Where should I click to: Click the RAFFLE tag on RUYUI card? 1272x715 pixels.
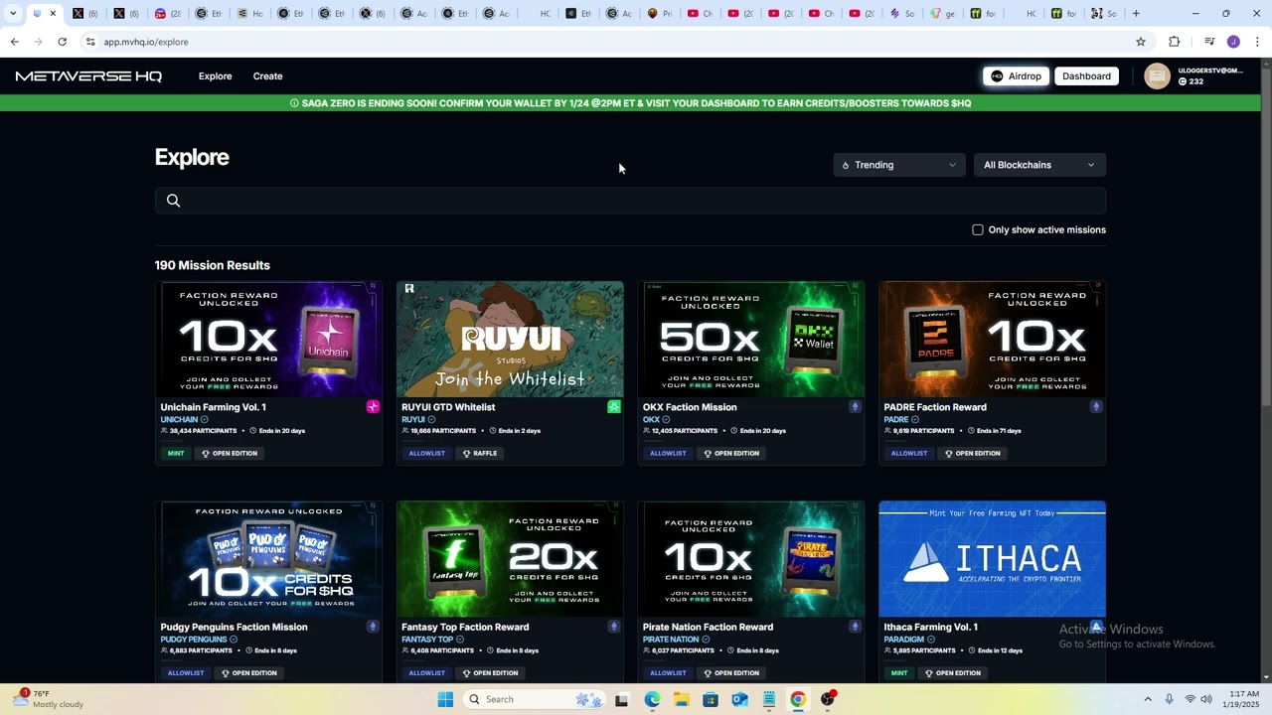[479, 453]
